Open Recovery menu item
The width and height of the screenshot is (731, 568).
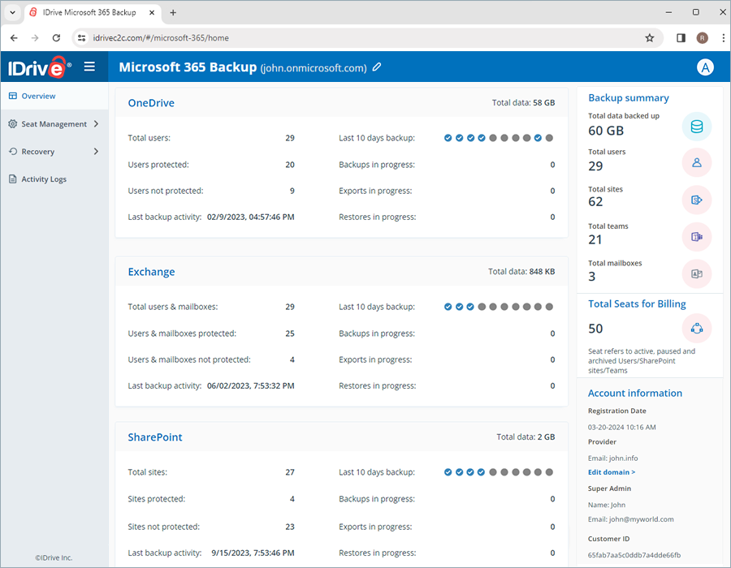pos(54,151)
